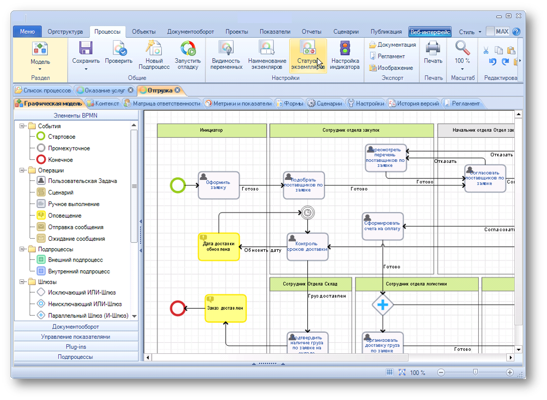Select Конечное event element
This screenshot has width=547, height=400.
(x=55, y=160)
